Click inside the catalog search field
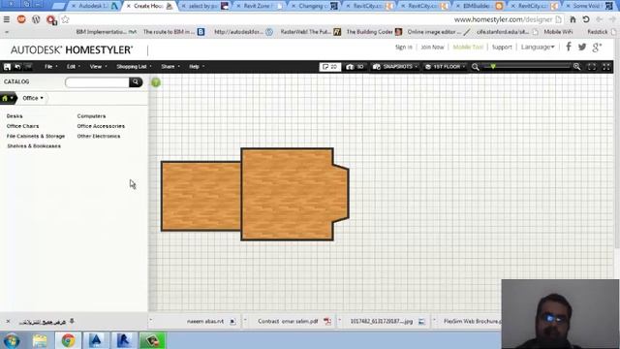 click(97, 81)
